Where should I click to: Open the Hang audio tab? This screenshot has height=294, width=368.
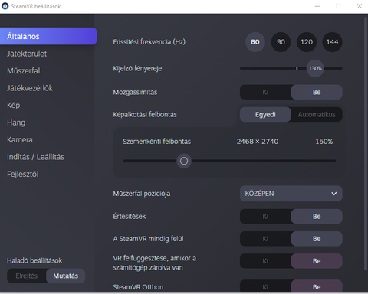pos(16,122)
